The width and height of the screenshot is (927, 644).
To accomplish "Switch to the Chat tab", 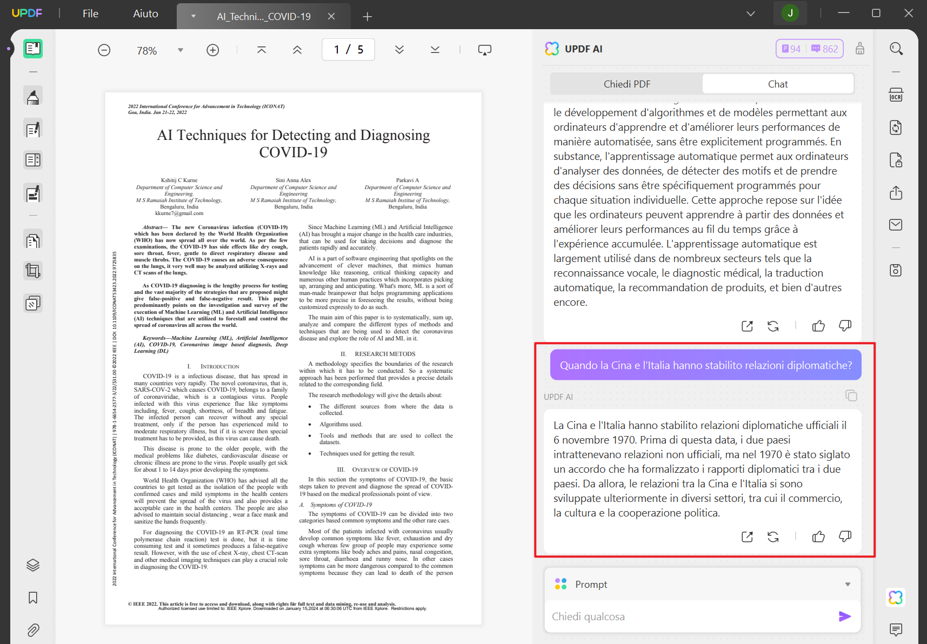I will click(777, 84).
